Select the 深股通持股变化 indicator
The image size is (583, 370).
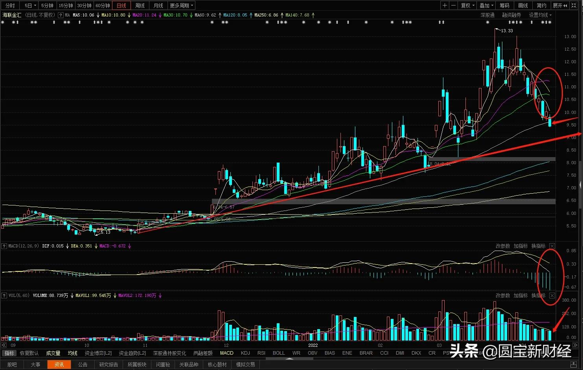coord(169,353)
